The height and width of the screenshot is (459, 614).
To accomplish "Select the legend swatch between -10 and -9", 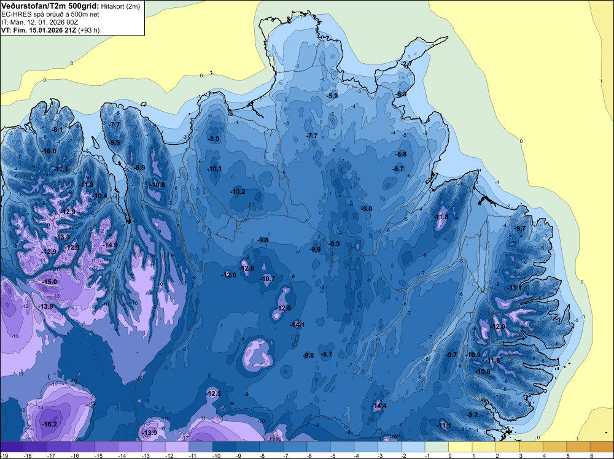I will 224,447.
